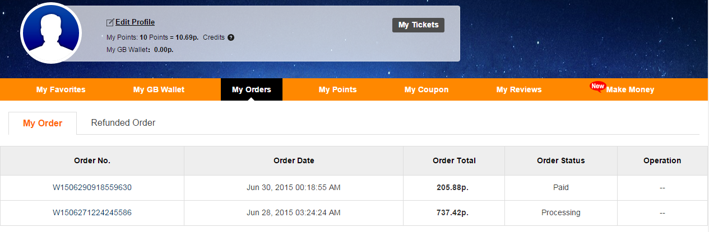Open the My GB Wallet menu

coord(159,89)
